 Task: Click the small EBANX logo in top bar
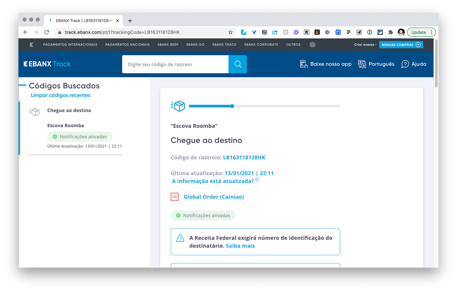point(31,45)
